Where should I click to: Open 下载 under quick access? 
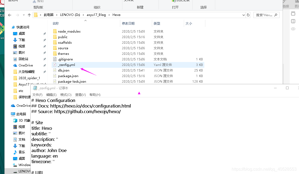[22, 40]
